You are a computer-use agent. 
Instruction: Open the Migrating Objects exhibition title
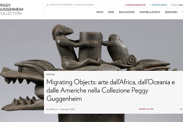point(110,90)
